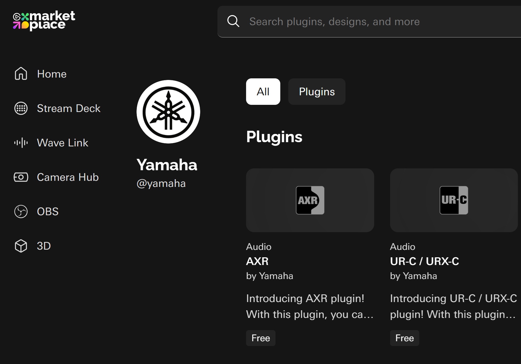Click the Free button under UR-C

(x=404, y=338)
